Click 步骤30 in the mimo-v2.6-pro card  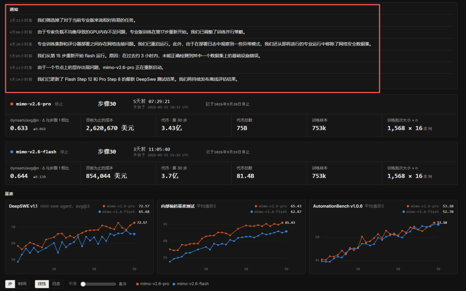[x=107, y=104]
